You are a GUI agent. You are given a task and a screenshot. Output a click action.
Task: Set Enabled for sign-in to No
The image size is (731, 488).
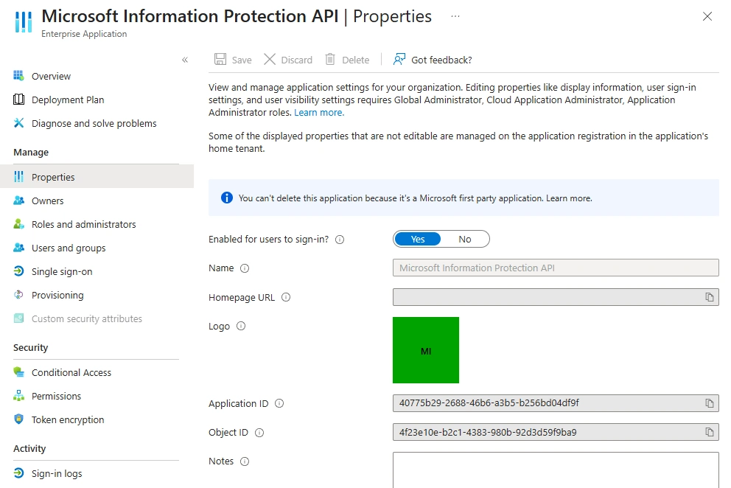tap(465, 239)
